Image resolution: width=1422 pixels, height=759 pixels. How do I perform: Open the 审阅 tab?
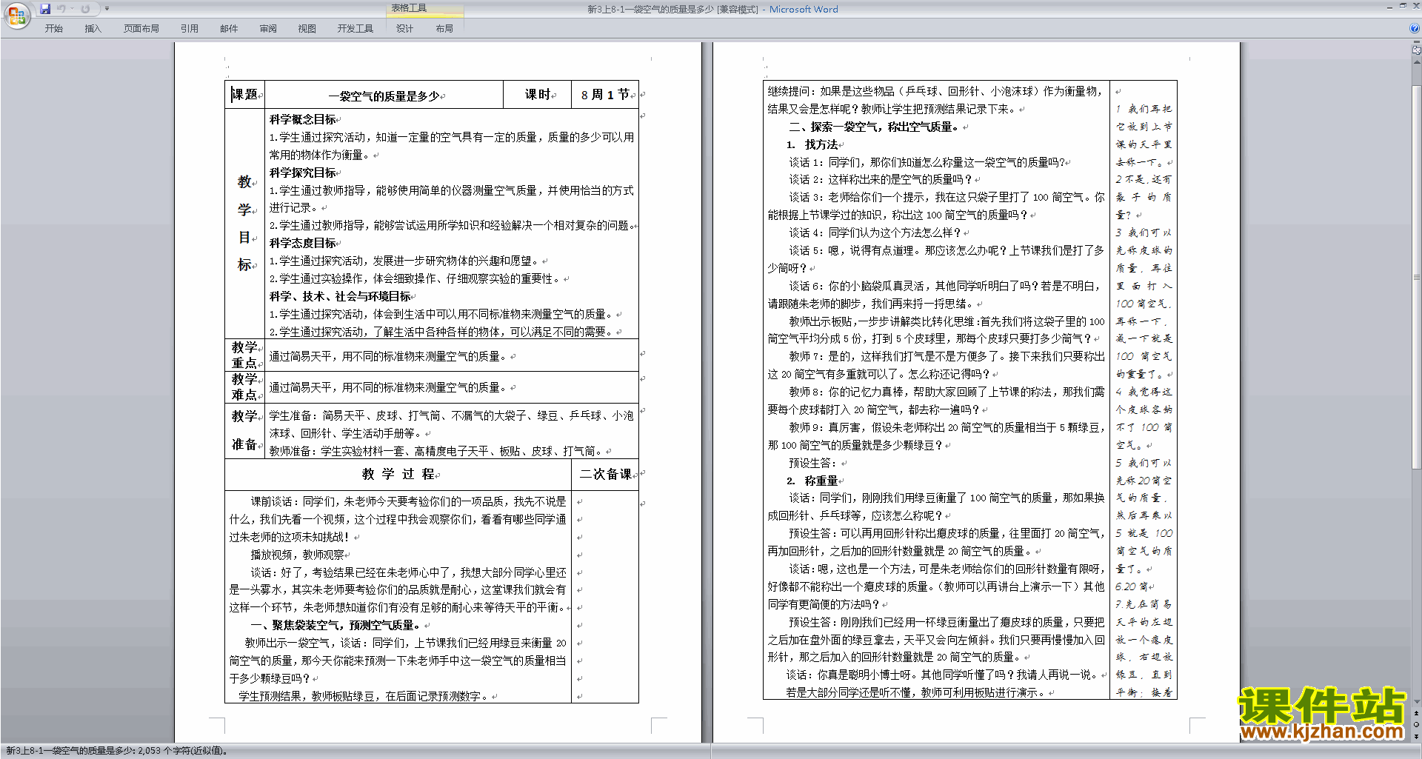click(x=268, y=28)
